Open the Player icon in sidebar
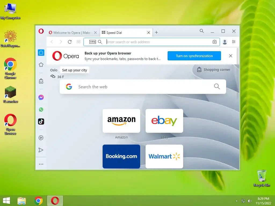The height and width of the screenshot is (206, 275). click(x=41, y=138)
